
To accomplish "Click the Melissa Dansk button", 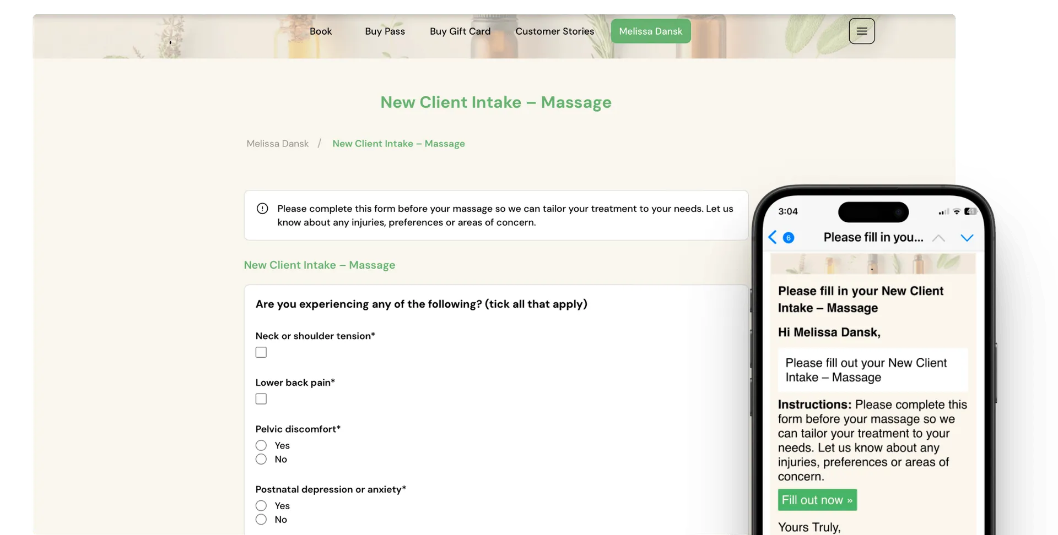I will (650, 31).
